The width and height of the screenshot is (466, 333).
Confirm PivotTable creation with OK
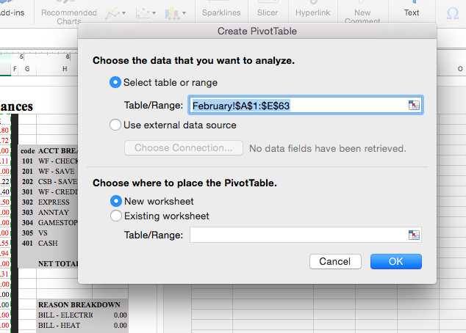tap(396, 262)
